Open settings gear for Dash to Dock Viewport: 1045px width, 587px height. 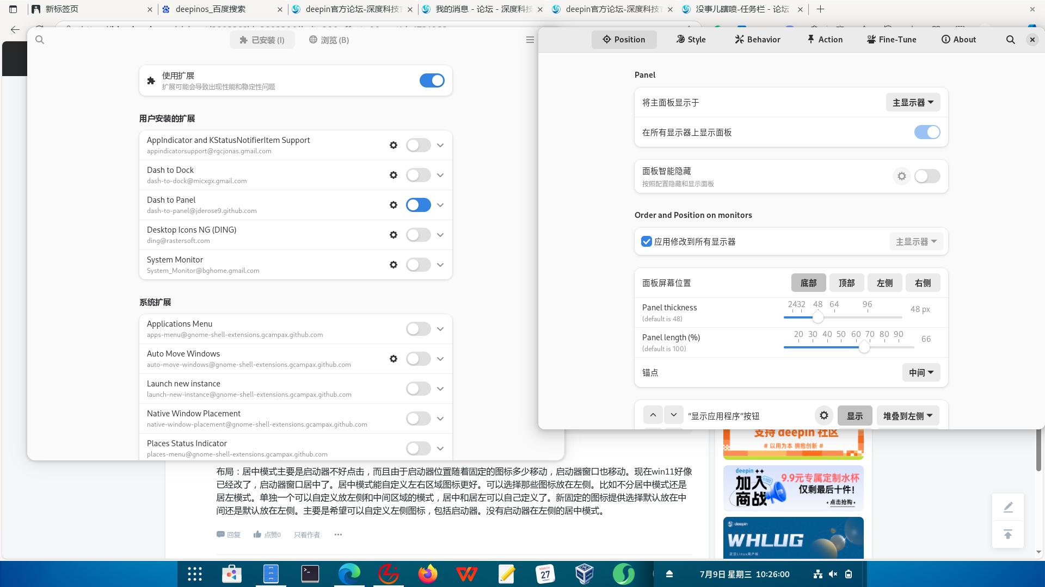click(394, 175)
